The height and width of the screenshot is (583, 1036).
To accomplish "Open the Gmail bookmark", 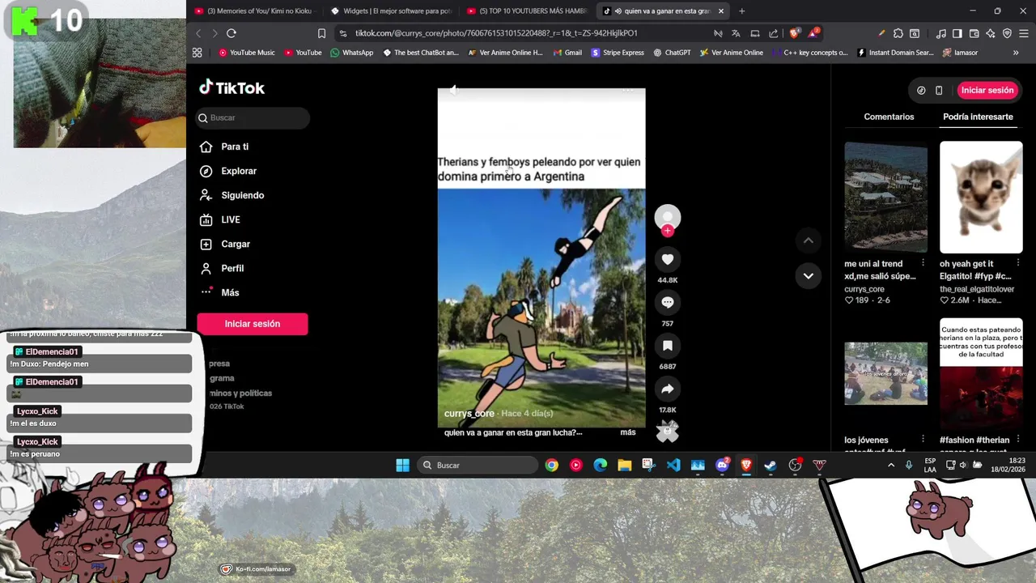I will 567,53.
